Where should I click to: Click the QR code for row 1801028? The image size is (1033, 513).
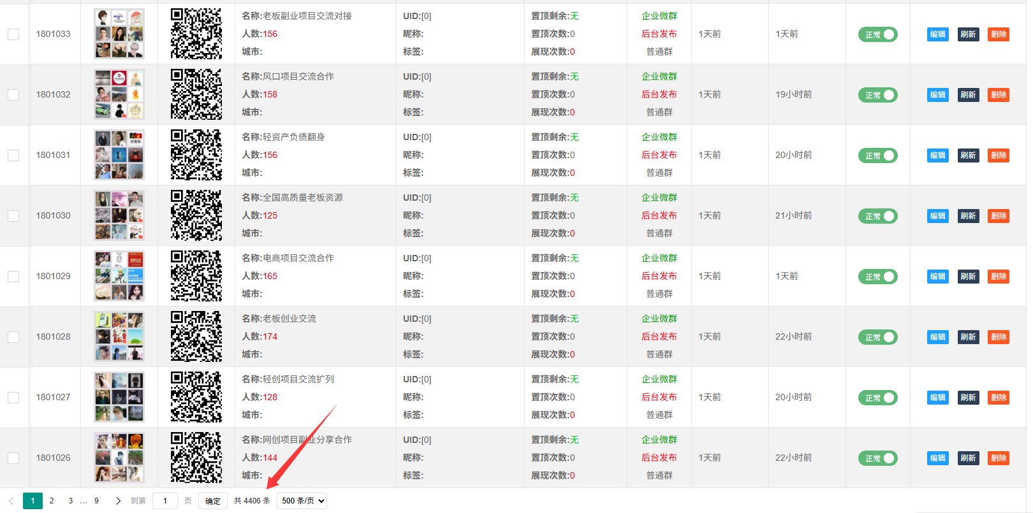(x=196, y=336)
